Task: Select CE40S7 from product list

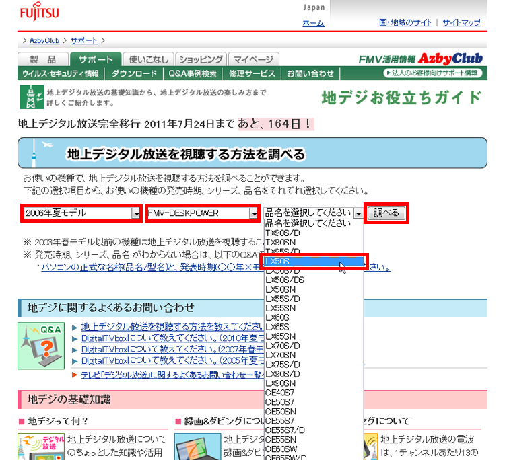Action: coord(314,393)
